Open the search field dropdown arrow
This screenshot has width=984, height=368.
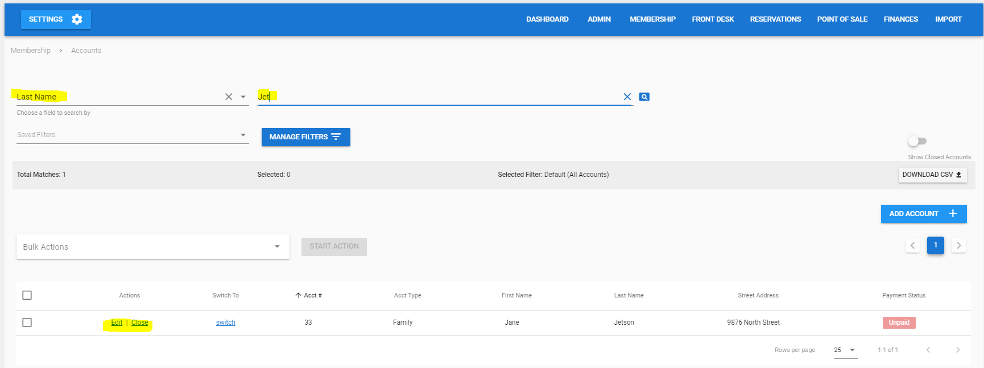(243, 97)
